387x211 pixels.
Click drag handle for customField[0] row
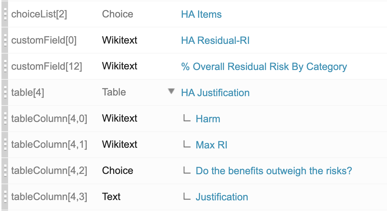[x=5, y=40]
